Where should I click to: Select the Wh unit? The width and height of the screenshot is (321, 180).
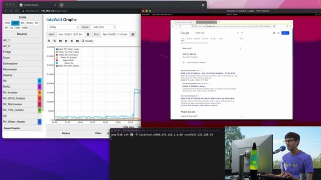[22, 23]
